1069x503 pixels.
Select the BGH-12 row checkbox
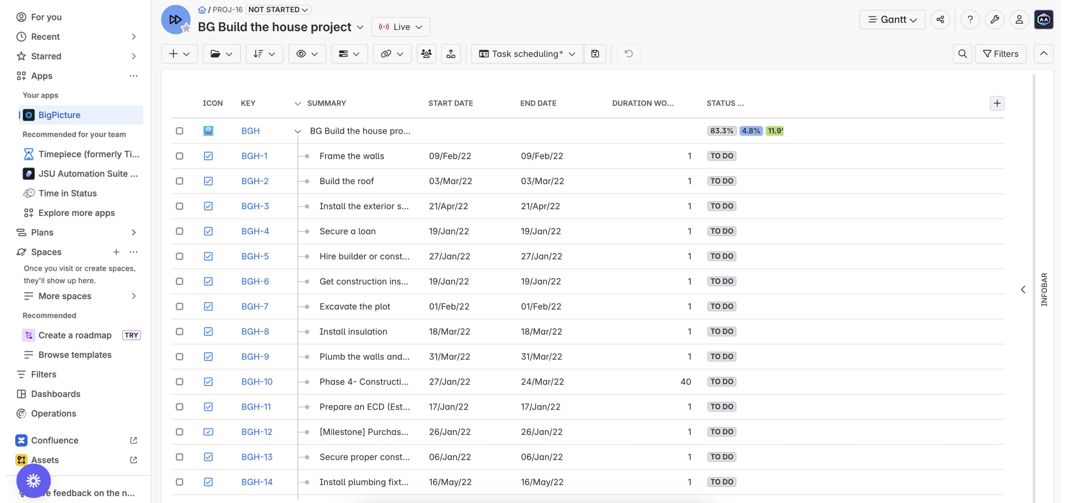pos(179,432)
